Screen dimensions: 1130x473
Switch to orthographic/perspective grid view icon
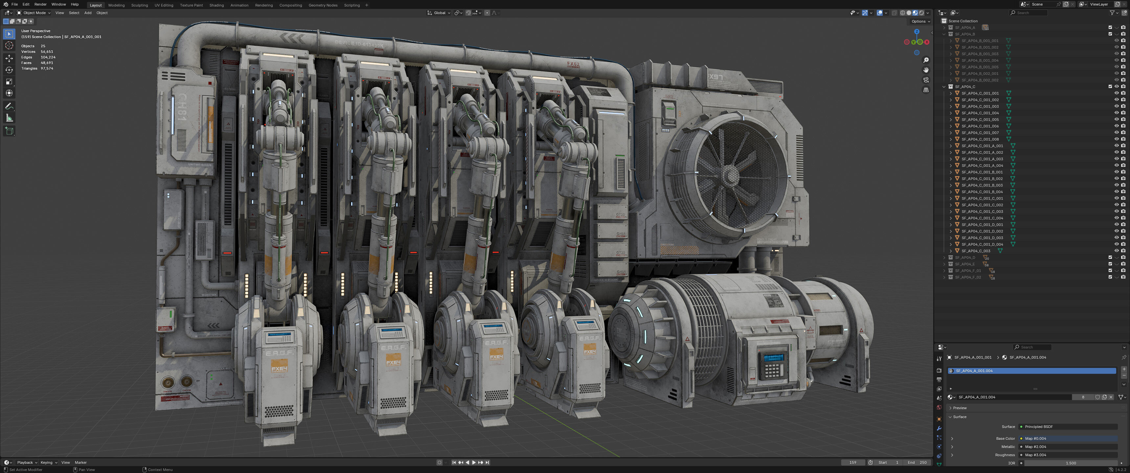point(926,90)
